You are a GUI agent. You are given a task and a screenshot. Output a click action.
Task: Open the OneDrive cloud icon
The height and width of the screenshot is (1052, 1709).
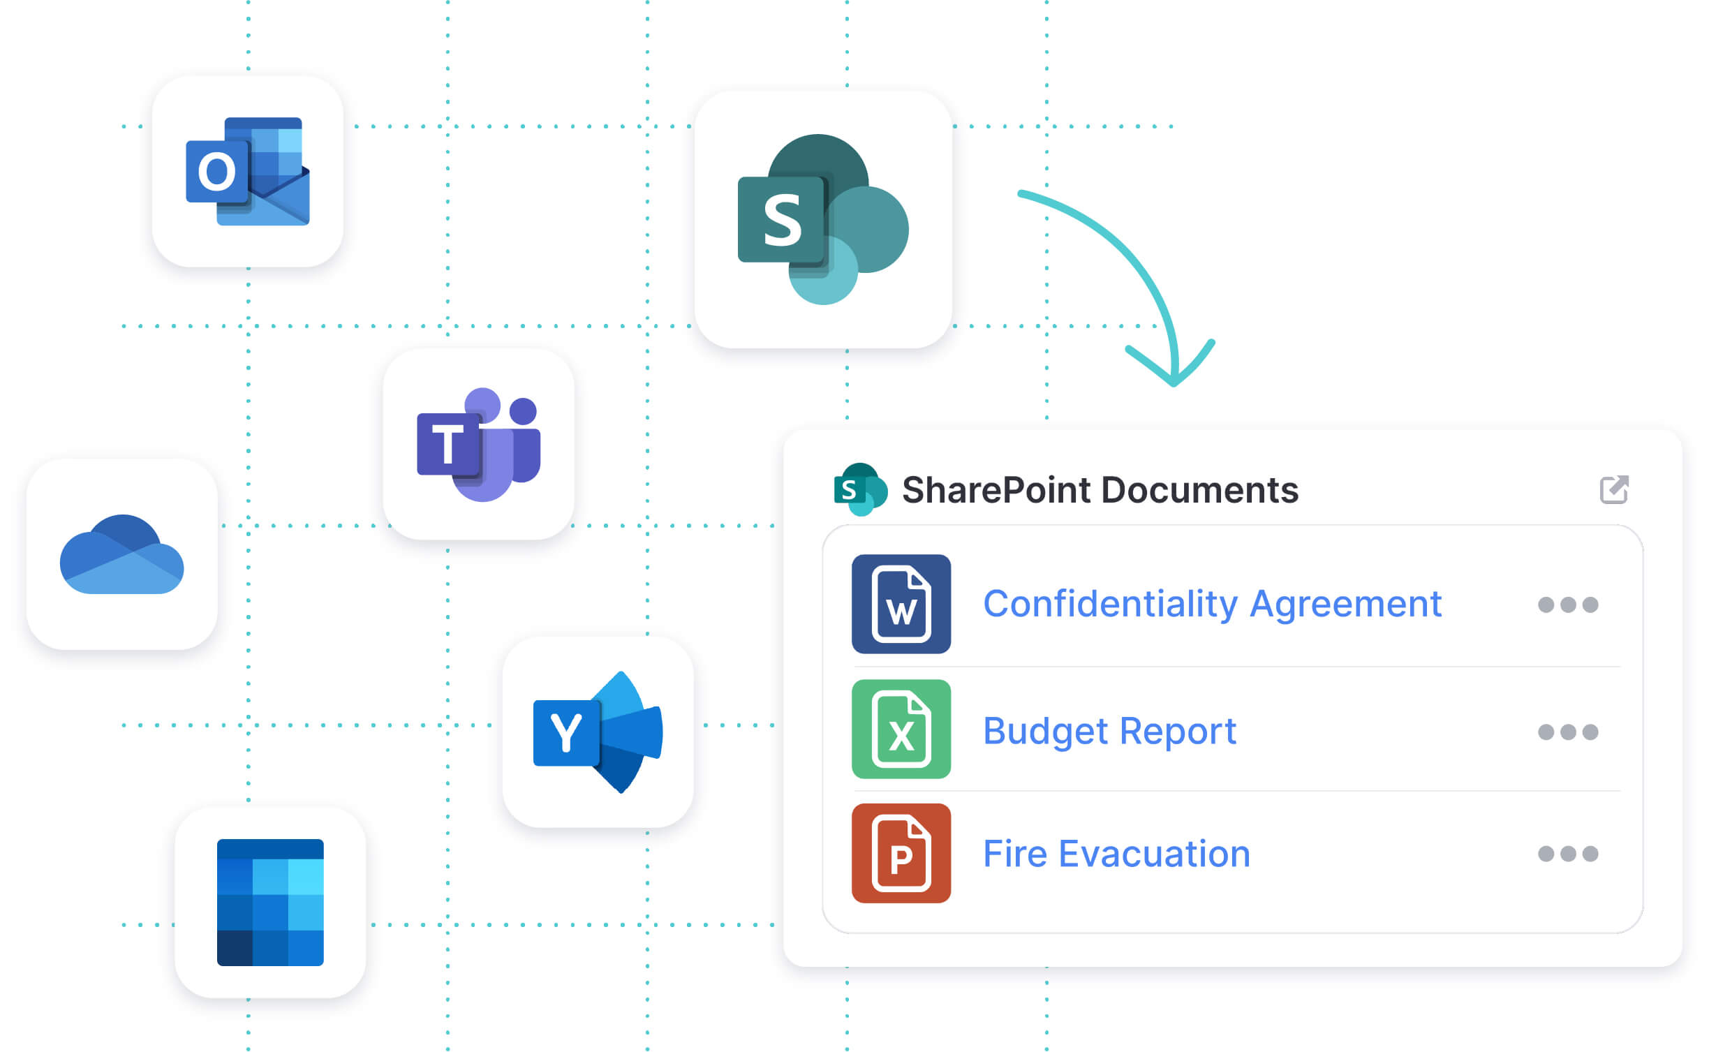click(122, 554)
